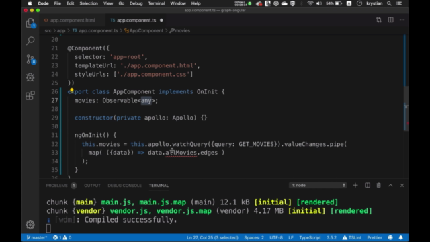Click 'app' breadcrumb folder segment

click(61, 30)
